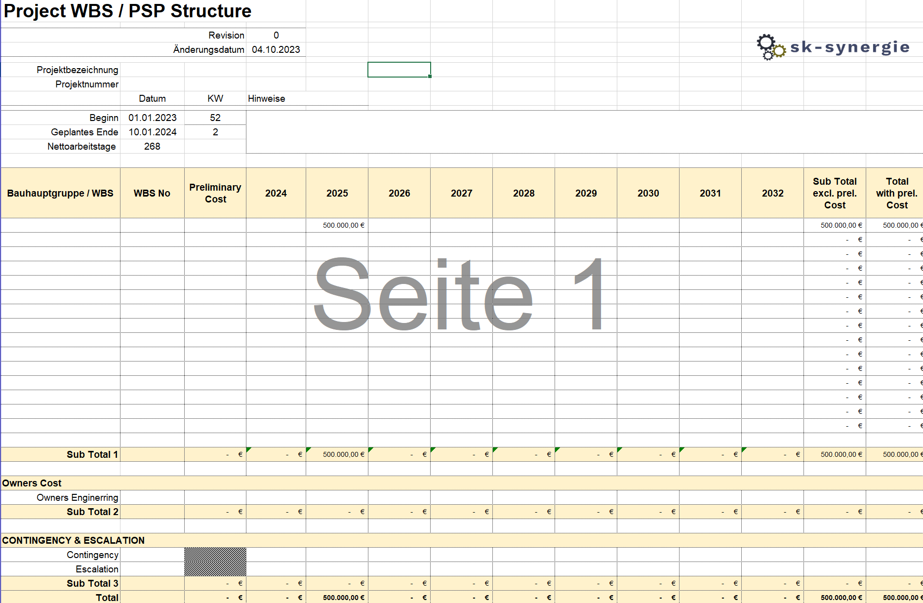Click the Änderungsdatum 04.10.2023 cell
Screen dimensions: 923x603
coord(276,49)
